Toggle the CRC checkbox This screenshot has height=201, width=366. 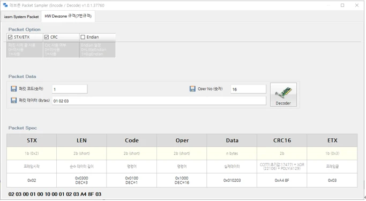pyautogui.click(x=47, y=37)
